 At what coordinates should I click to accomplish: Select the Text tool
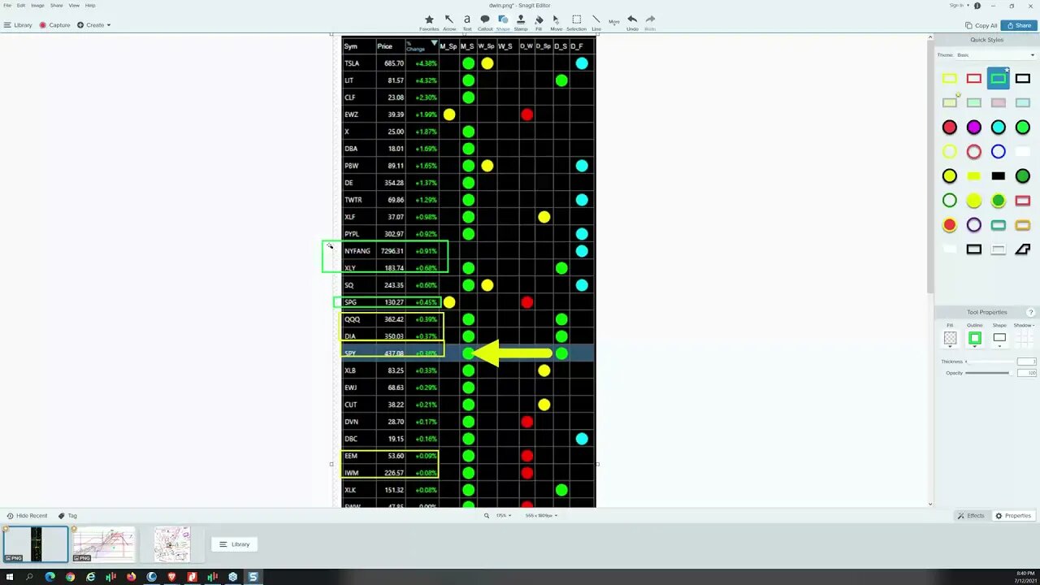click(x=467, y=22)
